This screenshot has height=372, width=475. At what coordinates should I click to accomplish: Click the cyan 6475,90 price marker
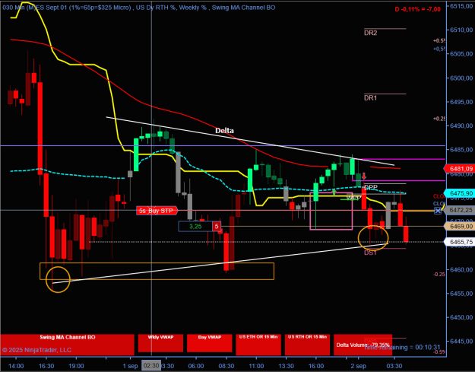[x=459, y=193]
